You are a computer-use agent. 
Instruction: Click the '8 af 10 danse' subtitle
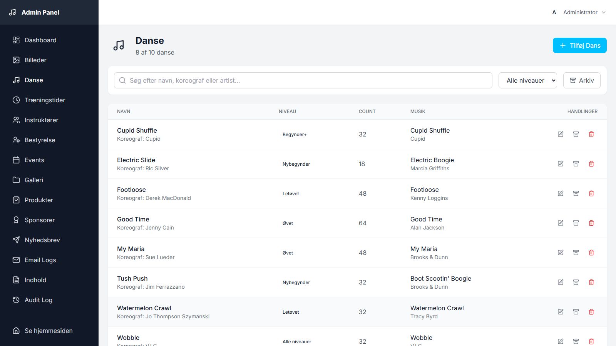click(x=155, y=52)
